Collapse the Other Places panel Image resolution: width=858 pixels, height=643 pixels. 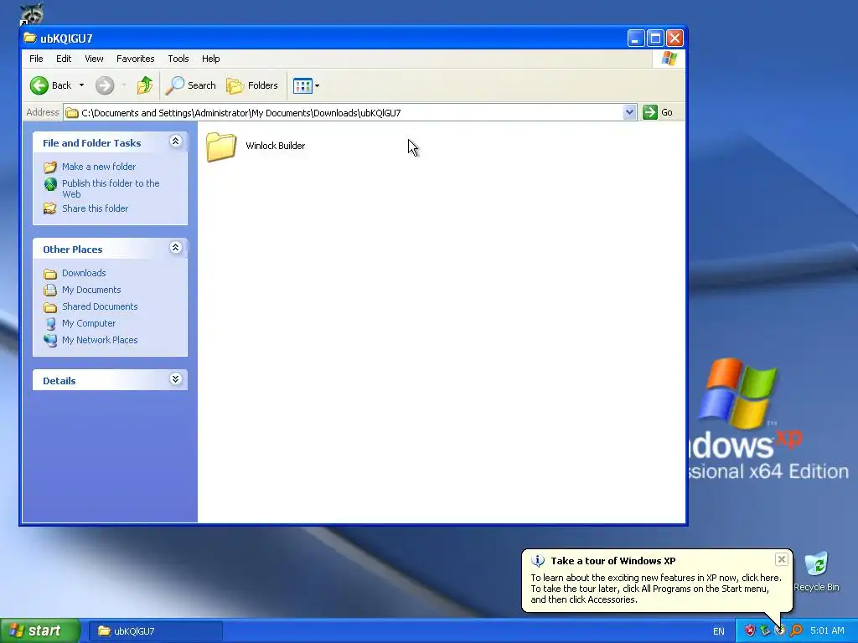(x=175, y=248)
